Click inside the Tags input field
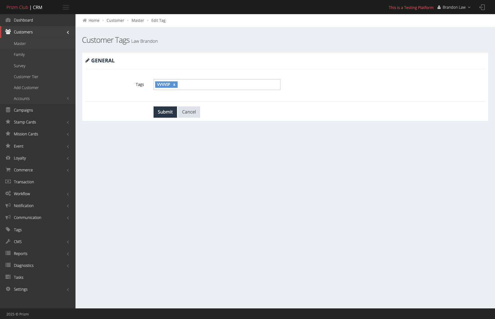This screenshot has height=319, width=495. coord(217,85)
